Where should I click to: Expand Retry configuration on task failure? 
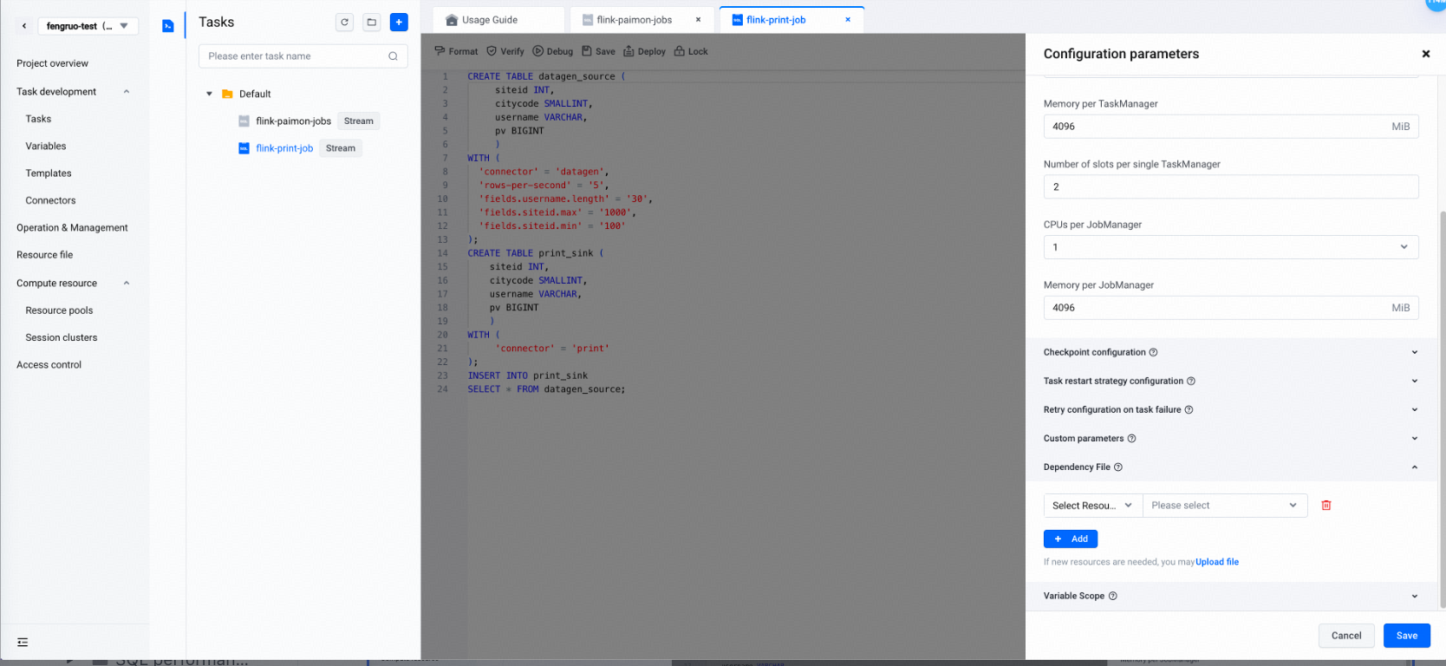tap(1414, 409)
